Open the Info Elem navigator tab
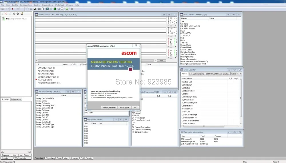286x163 pixels. pyautogui.click(x=24, y=155)
